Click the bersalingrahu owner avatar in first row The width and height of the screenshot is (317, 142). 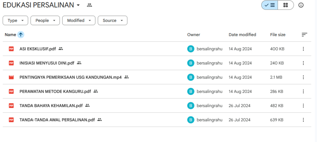pos(191,49)
